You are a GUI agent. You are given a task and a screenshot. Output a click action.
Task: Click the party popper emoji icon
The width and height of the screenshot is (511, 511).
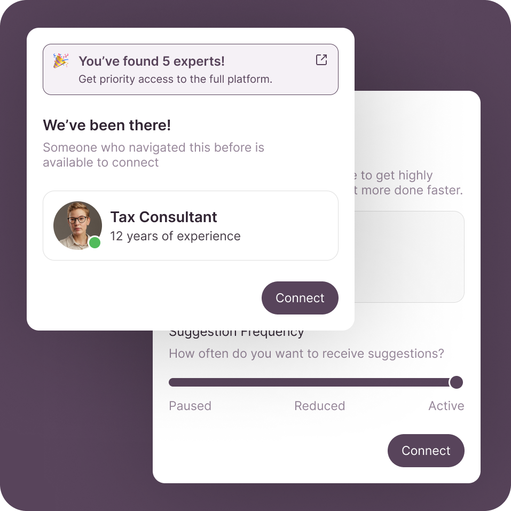(x=61, y=61)
